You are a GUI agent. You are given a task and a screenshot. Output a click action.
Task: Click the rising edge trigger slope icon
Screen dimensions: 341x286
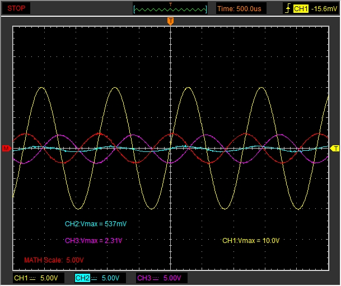288,9
